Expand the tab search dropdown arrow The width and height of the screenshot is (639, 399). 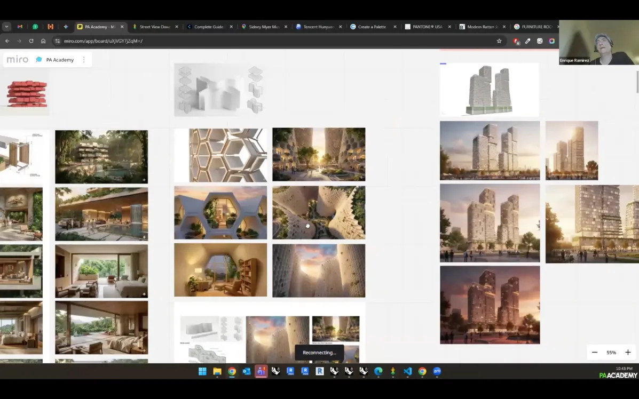pos(6,27)
